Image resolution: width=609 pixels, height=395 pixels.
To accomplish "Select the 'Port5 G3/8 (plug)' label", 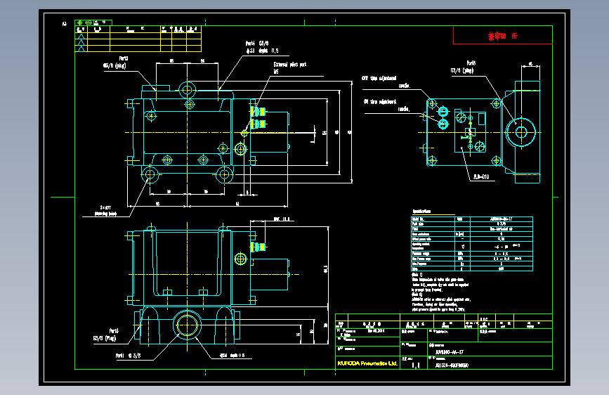I will point(462,67).
